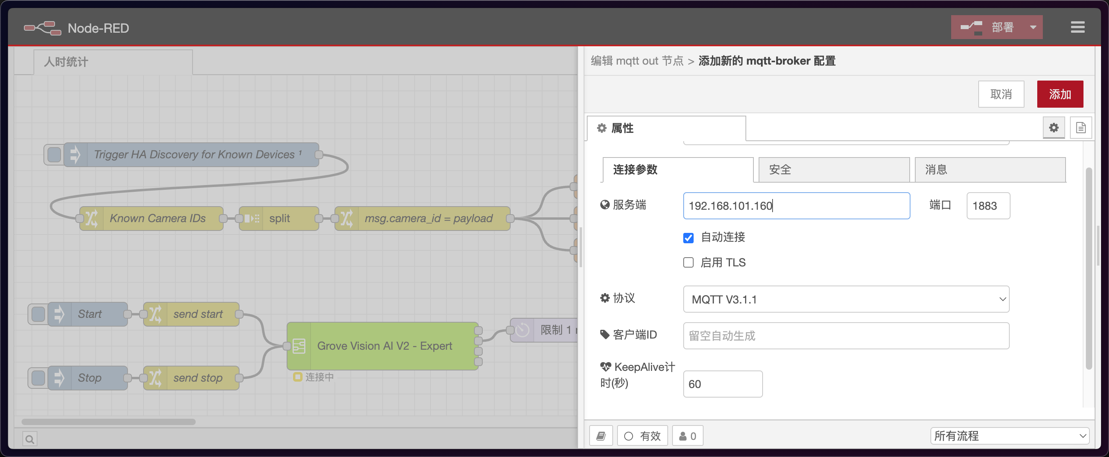1109x457 pixels.
Task: Toggle the 有效 enabled button
Action: click(x=642, y=436)
